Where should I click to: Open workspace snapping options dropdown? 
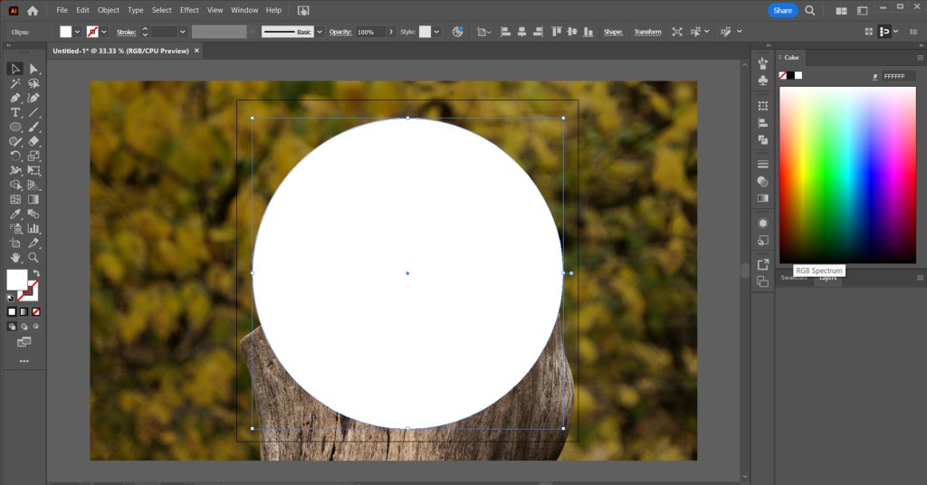(x=895, y=32)
